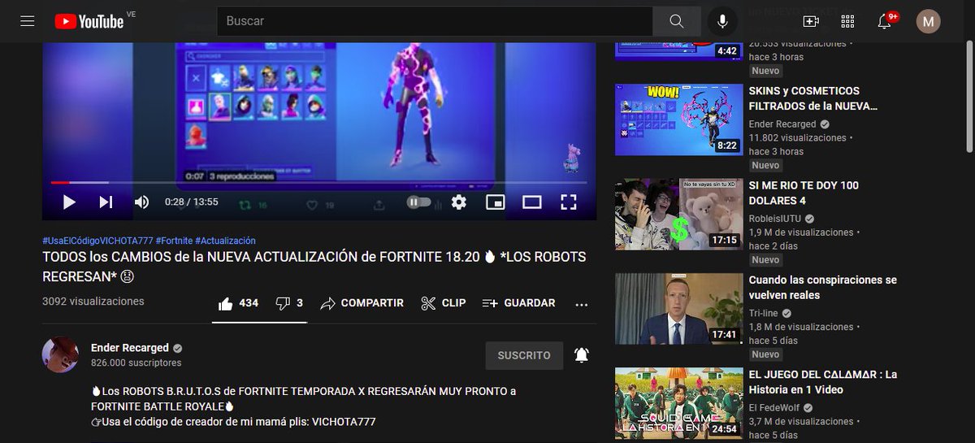975x443 pixels.
Task: Seek on the video progress bar
Action: coord(319,182)
